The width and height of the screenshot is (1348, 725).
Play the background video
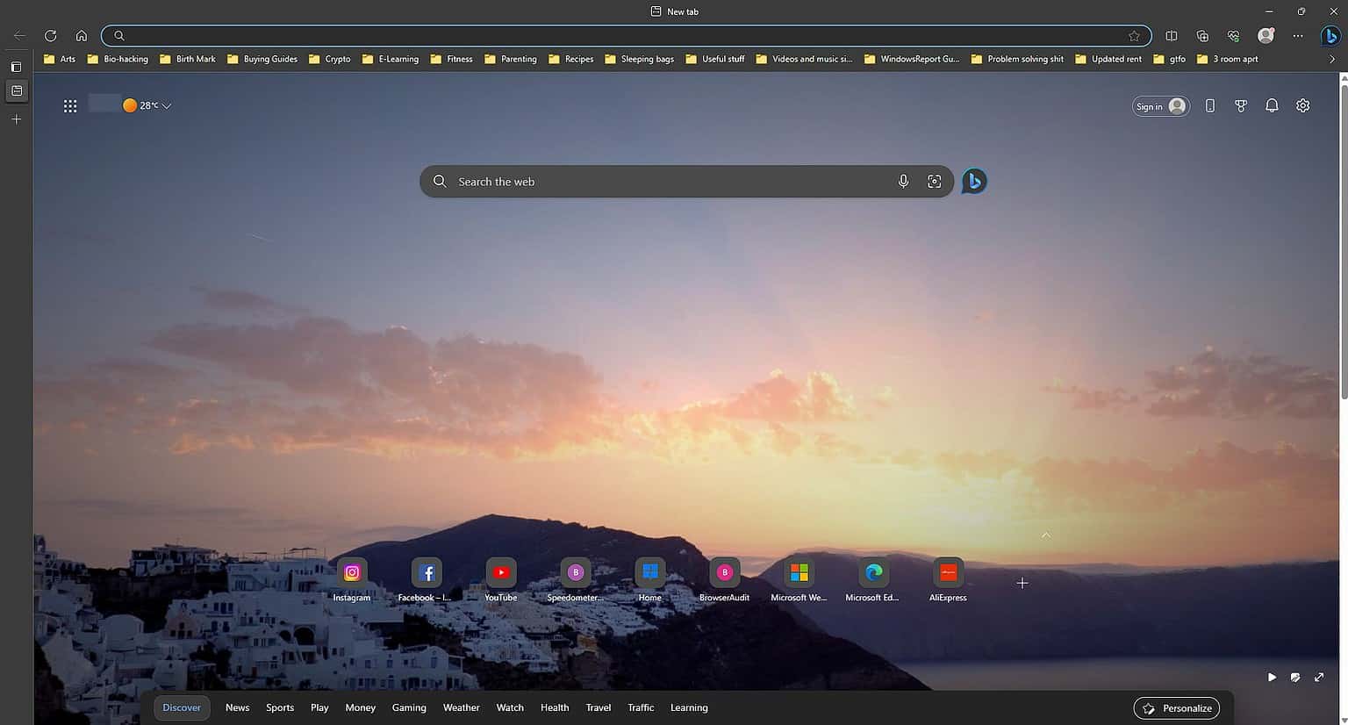click(1272, 677)
